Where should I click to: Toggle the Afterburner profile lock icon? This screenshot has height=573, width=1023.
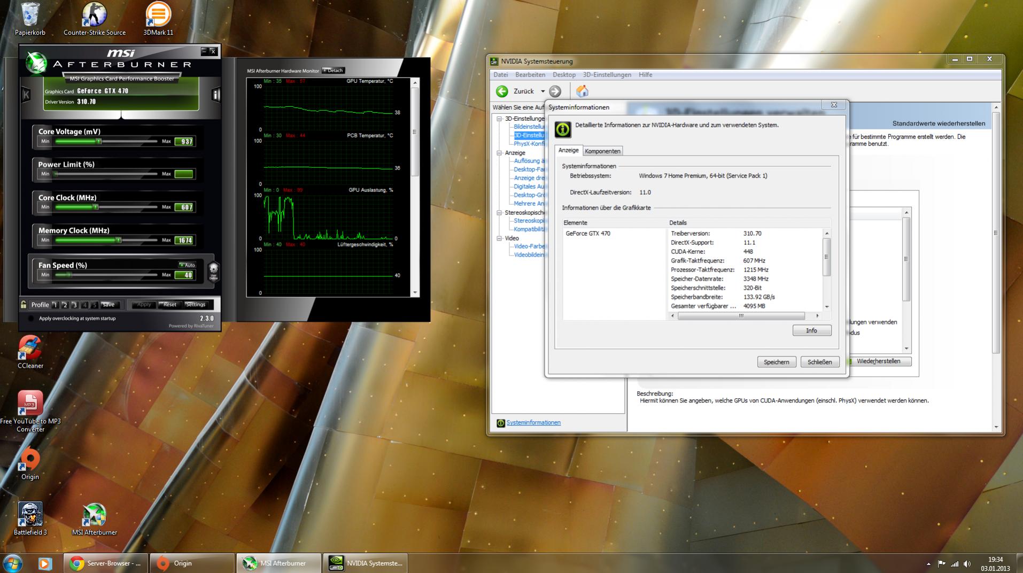(x=24, y=305)
